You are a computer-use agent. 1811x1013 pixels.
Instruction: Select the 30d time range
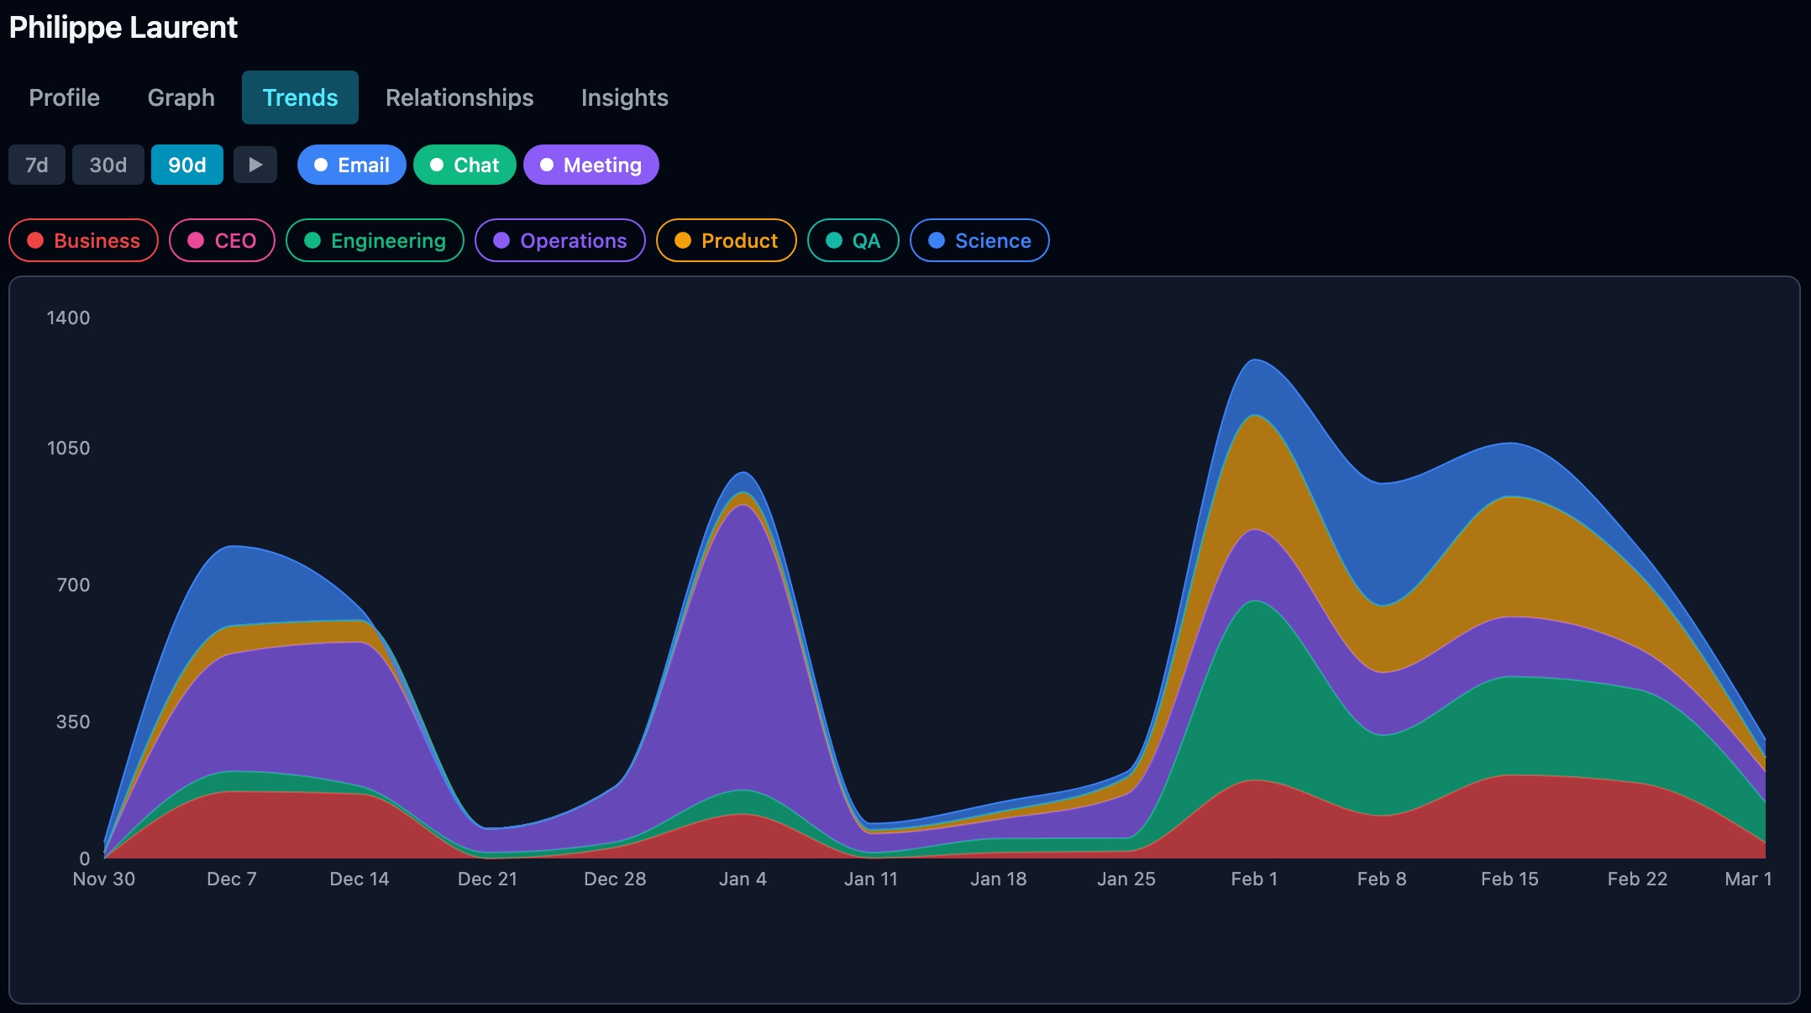click(x=108, y=165)
